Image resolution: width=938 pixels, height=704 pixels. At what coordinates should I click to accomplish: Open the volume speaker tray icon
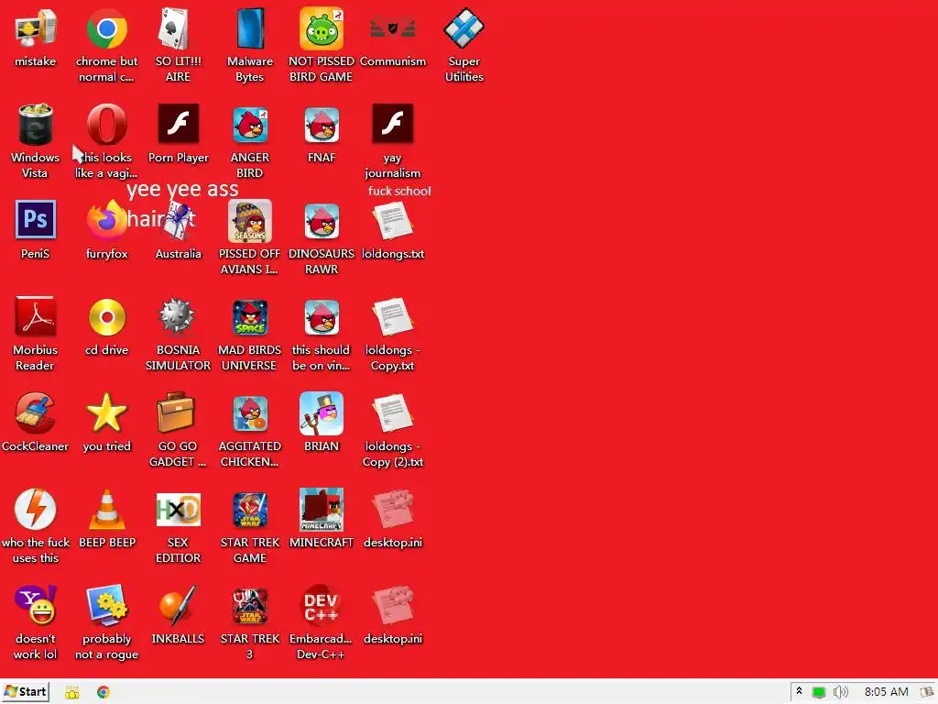click(x=841, y=693)
